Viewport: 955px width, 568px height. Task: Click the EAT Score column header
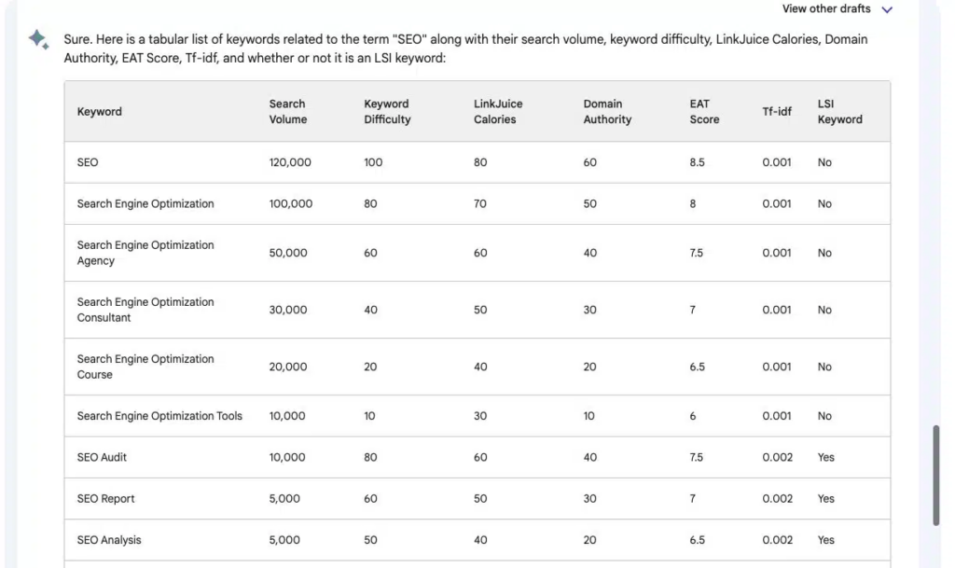704,112
